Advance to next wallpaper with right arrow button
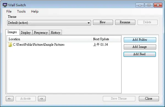 point(42,99)
